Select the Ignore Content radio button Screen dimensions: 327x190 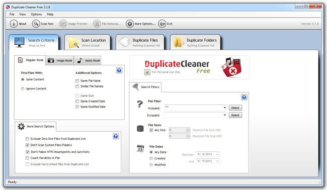[23, 88]
